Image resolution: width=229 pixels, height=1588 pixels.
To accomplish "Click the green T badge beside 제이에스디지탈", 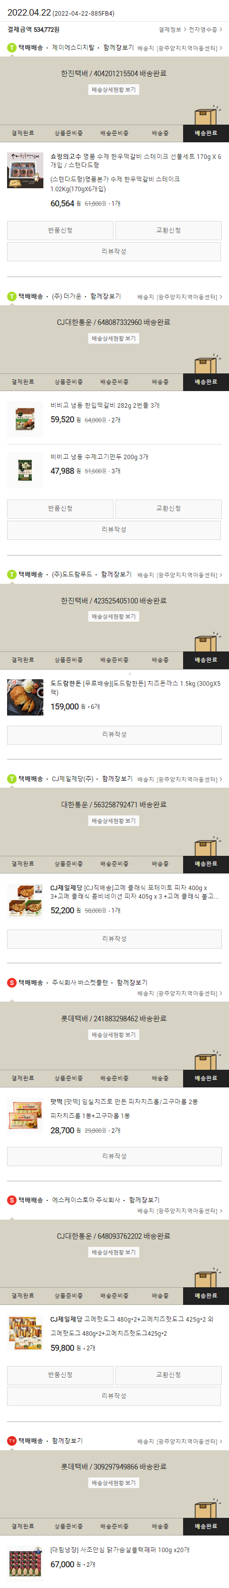I will click(x=12, y=47).
